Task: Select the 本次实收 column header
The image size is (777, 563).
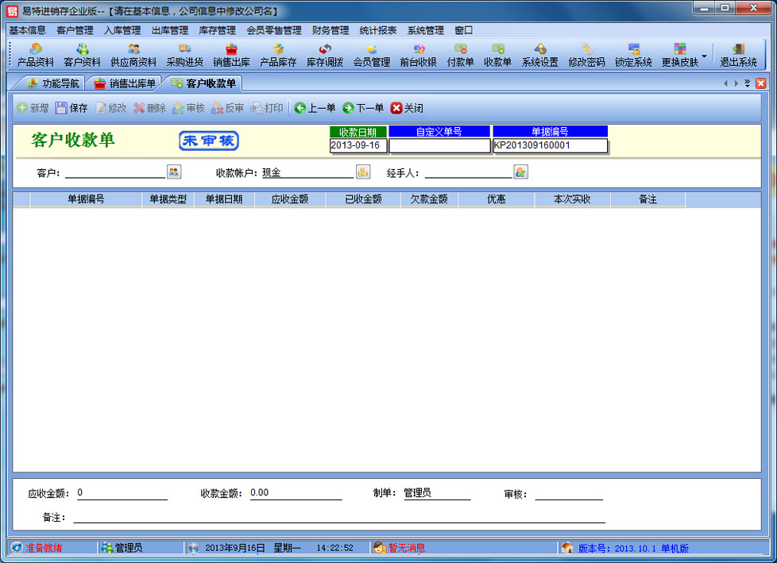Action: (572, 199)
